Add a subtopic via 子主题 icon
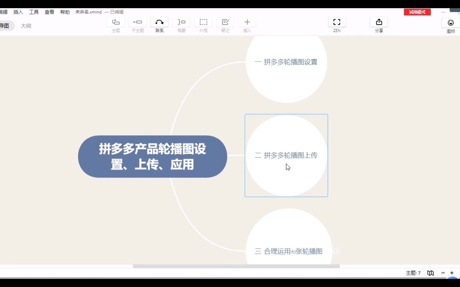Image resolution: width=460 pixels, height=287 pixels. click(x=137, y=22)
